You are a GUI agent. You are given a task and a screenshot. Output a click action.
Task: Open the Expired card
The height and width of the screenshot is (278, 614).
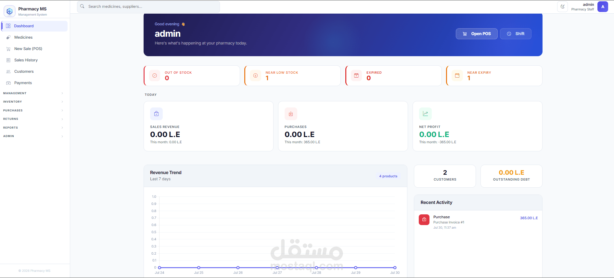(393, 76)
